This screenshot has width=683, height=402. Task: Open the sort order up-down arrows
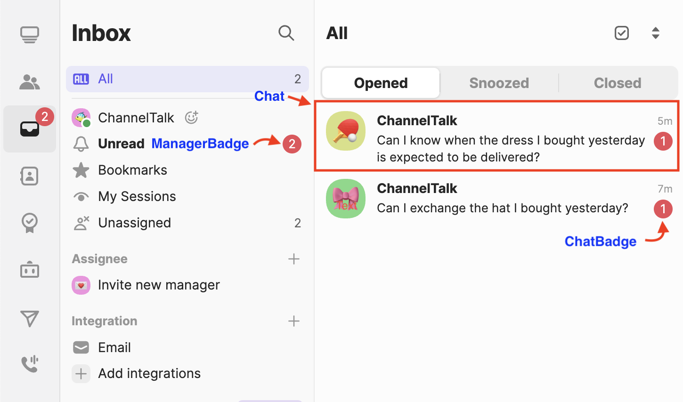pyautogui.click(x=656, y=33)
